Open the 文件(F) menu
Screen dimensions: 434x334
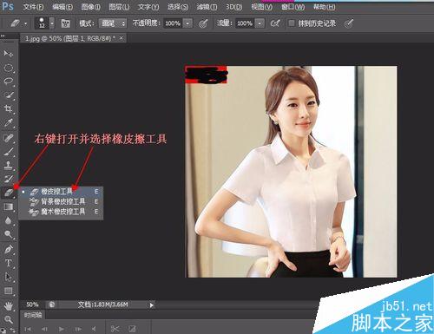pyautogui.click(x=33, y=6)
